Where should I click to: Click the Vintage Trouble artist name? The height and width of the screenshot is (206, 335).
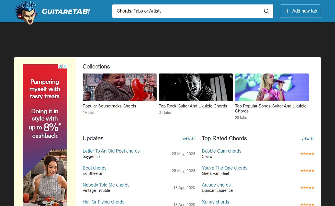click(x=96, y=190)
